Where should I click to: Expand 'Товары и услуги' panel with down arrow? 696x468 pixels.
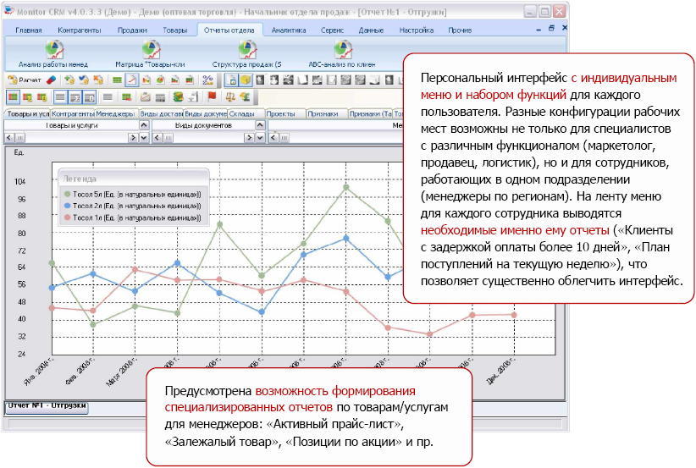click(144, 138)
